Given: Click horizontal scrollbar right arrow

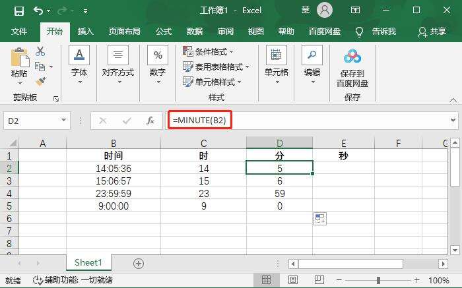Looking at the screenshot, I should coord(443,264).
